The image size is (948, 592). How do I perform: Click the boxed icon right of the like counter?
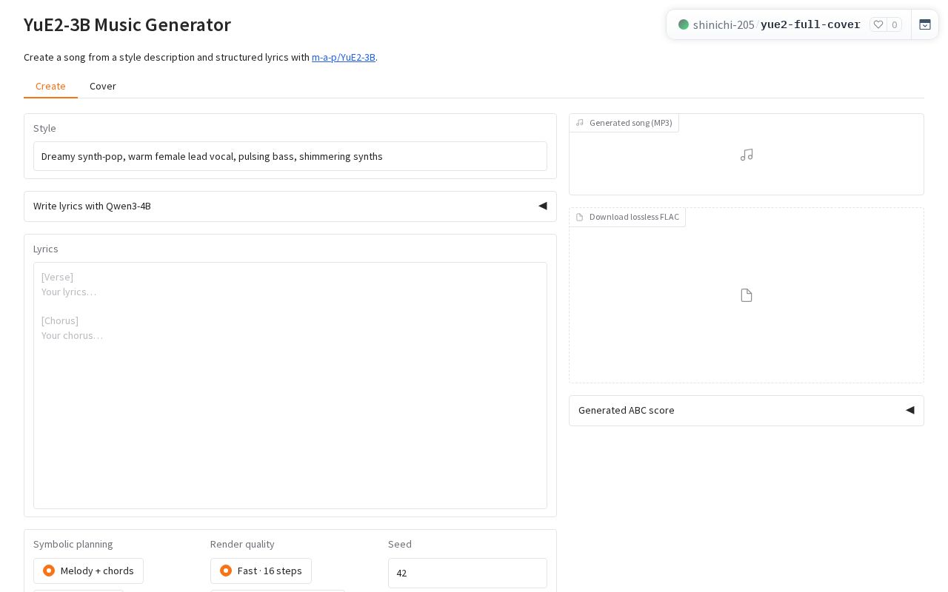[925, 24]
